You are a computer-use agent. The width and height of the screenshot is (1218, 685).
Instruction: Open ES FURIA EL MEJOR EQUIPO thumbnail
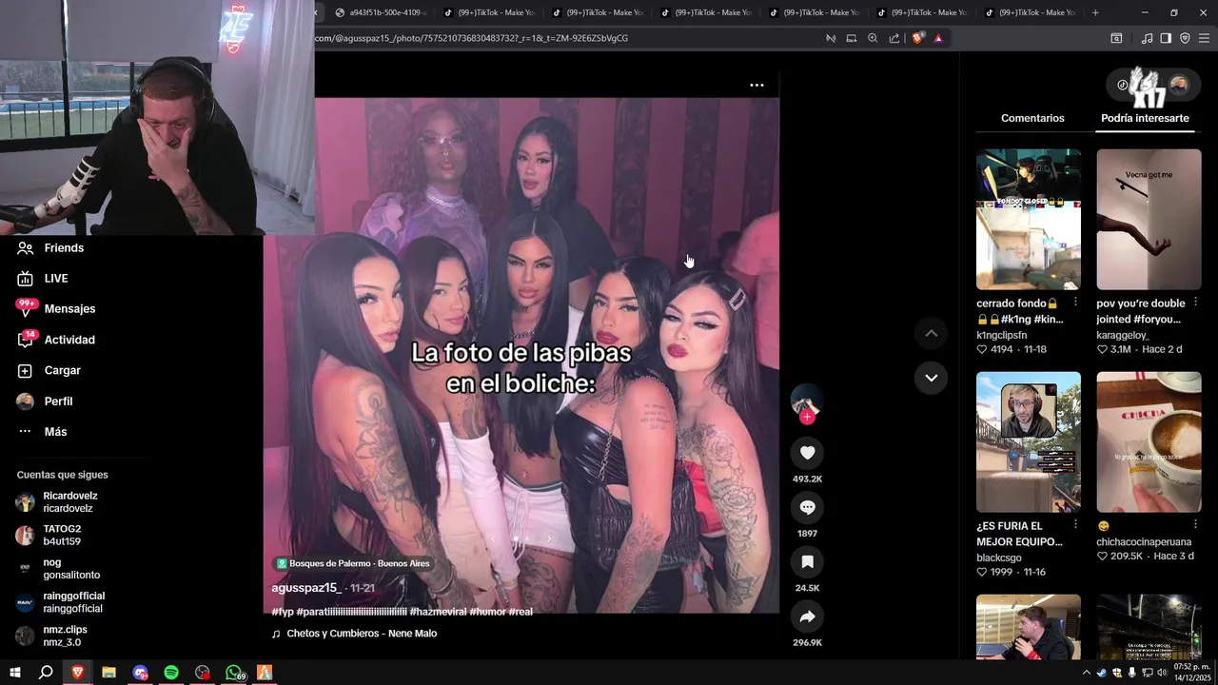[x=1029, y=441]
